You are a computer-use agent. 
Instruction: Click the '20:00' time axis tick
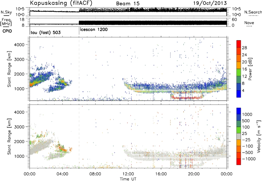[x=194, y=174]
